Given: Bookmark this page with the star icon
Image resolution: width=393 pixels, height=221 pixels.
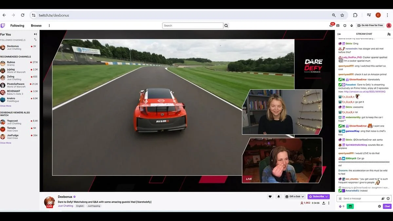Looking at the screenshot, I should click(x=342, y=15).
